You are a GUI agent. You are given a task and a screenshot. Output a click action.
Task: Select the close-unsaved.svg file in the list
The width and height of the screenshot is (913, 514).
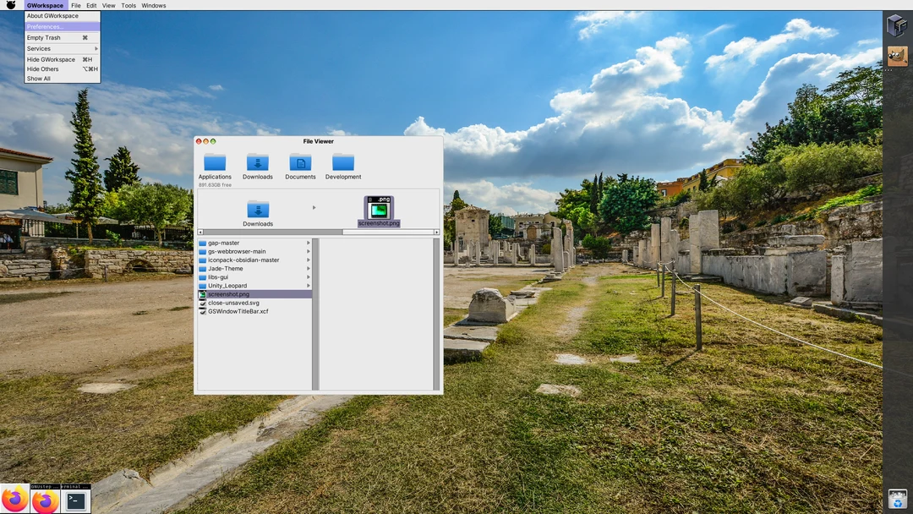click(232, 302)
